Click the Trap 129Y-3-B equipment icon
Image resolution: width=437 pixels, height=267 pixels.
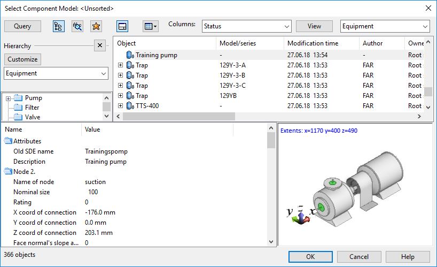pos(130,75)
